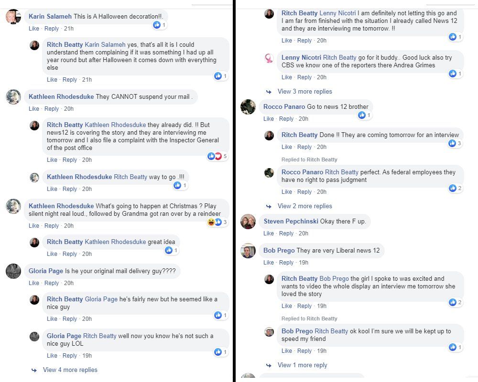Reply to Gloria Page's mail delivery guy question
The height and width of the screenshot is (382, 478).
tap(52, 283)
